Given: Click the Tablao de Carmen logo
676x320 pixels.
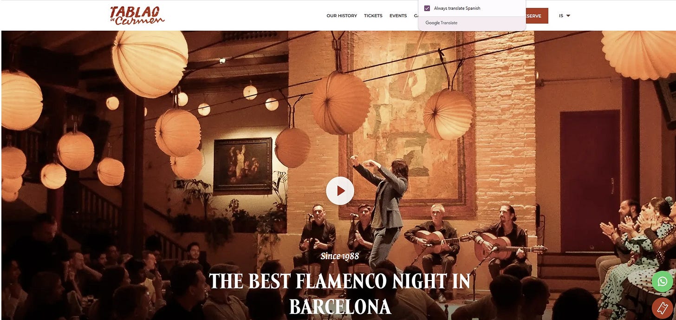Looking at the screenshot, I should (137, 15).
